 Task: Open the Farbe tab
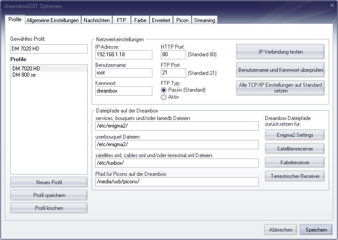pyautogui.click(x=140, y=20)
